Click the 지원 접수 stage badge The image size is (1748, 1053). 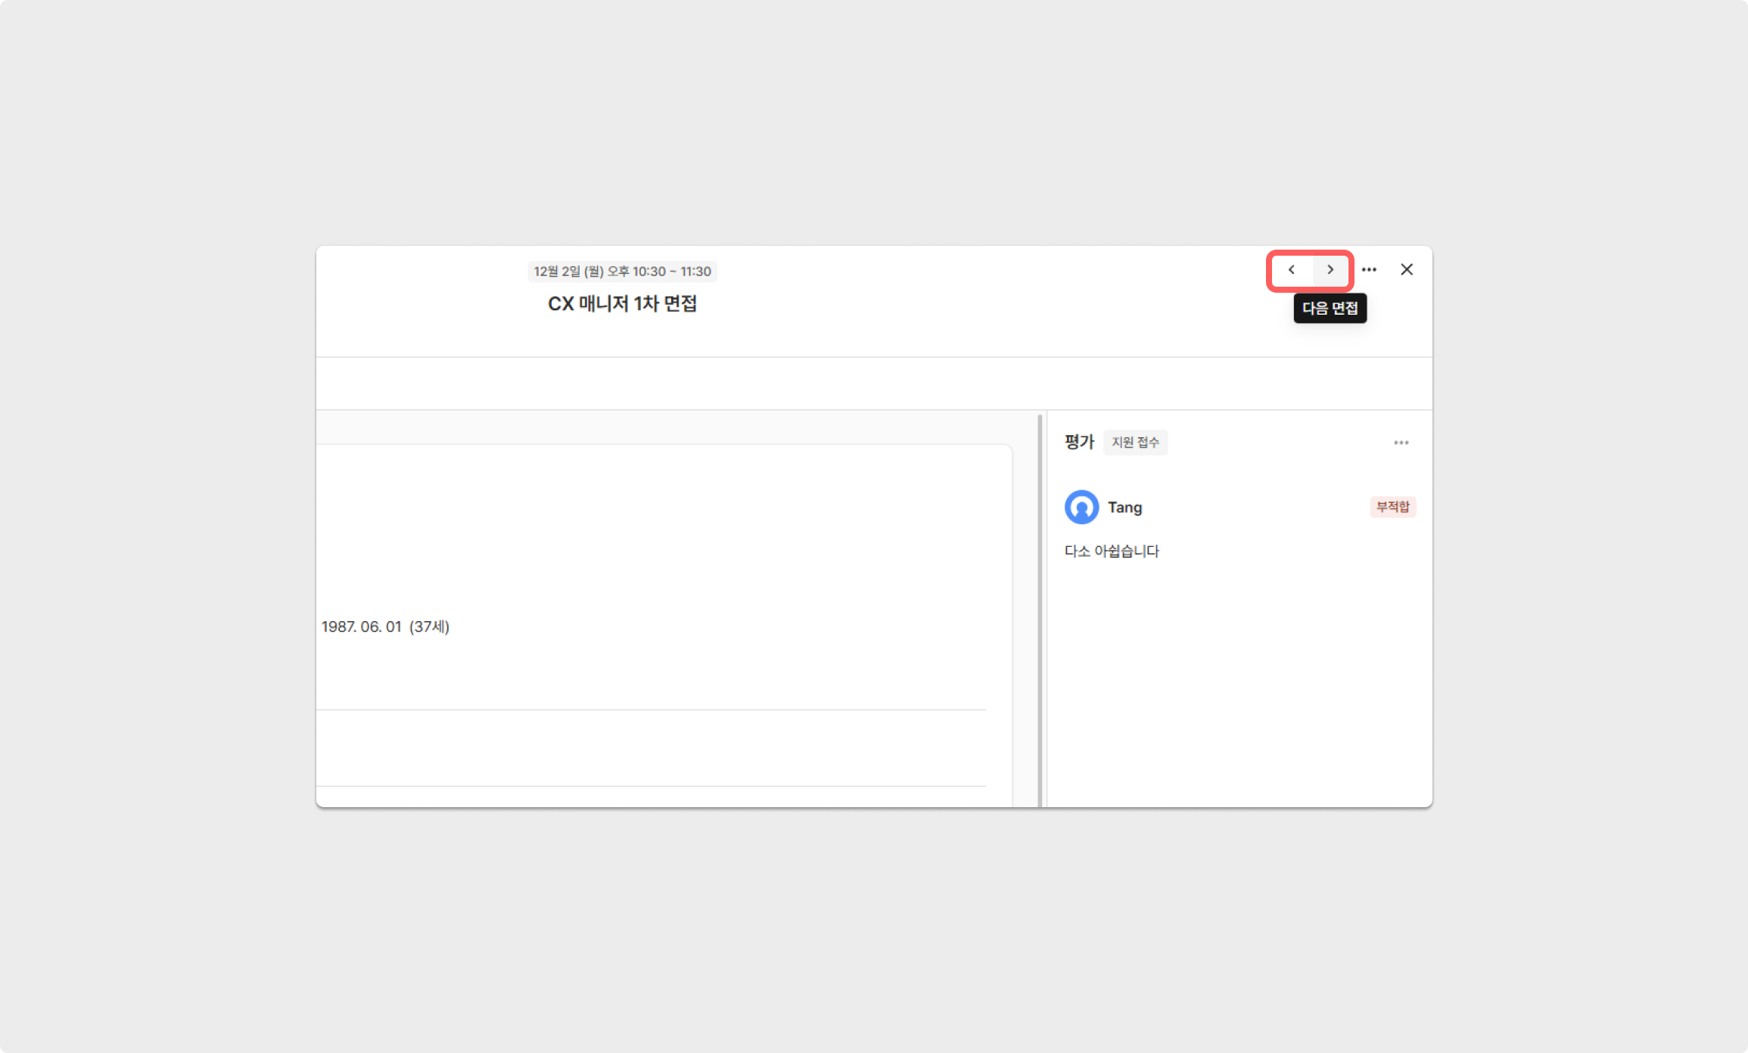1135,443
